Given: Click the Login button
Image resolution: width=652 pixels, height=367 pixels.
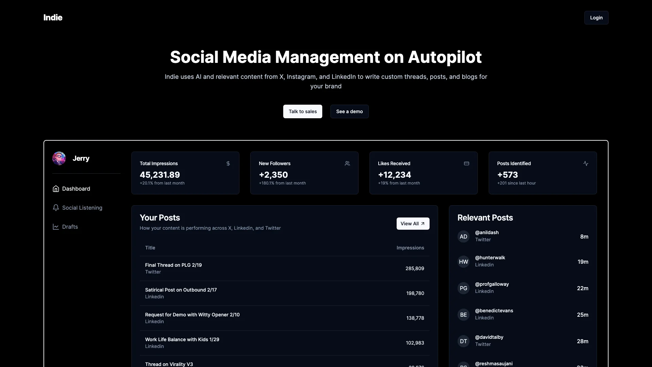Looking at the screenshot, I should click(x=596, y=17).
